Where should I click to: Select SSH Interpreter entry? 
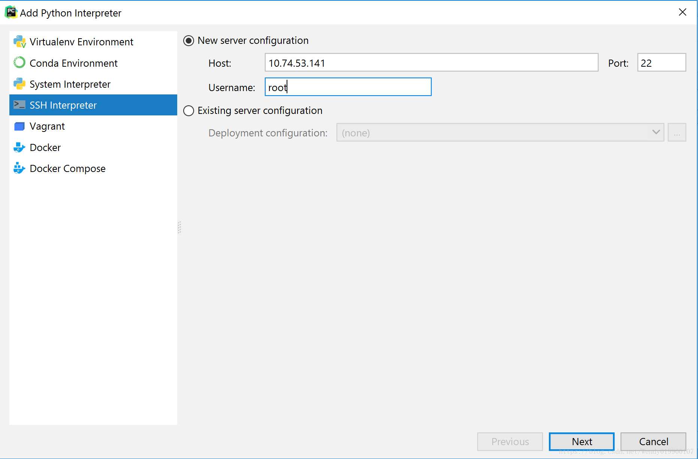click(93, 105)
